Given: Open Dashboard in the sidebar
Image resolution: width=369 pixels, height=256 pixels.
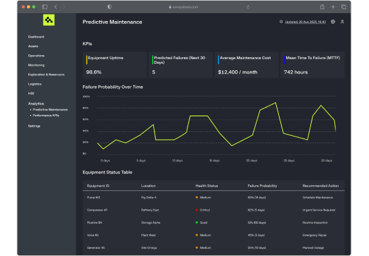Looking at the screenshot, I should pyautogui.click(x=36, y=37).
